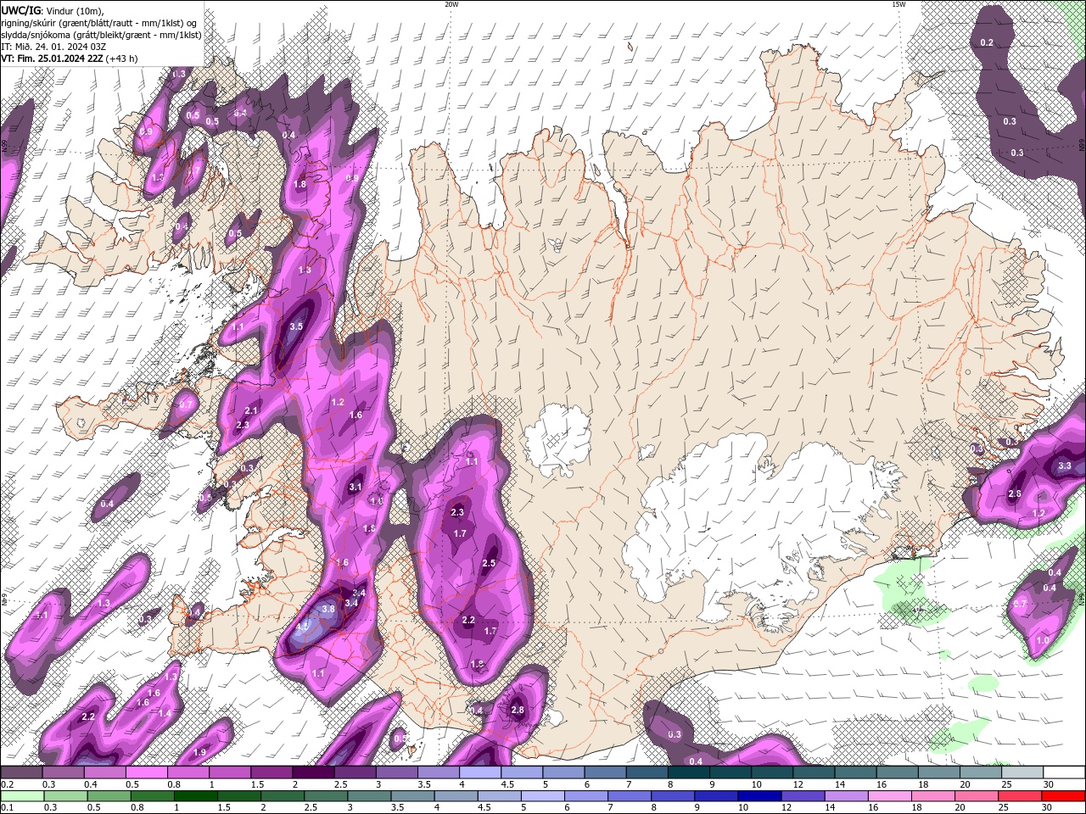Click the light lavender swatch at 4 in upper legend
The width and height of the screenshot is (1086, 814).
[x=479, y=772]
